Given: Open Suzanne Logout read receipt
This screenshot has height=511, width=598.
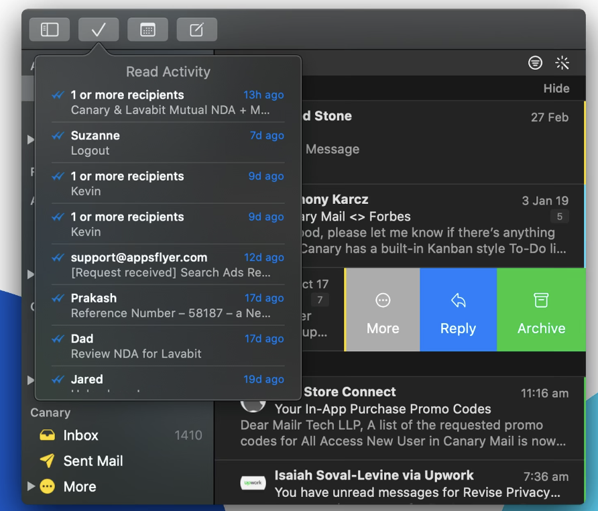Looking at the screenshot, I should click(168, 143).
